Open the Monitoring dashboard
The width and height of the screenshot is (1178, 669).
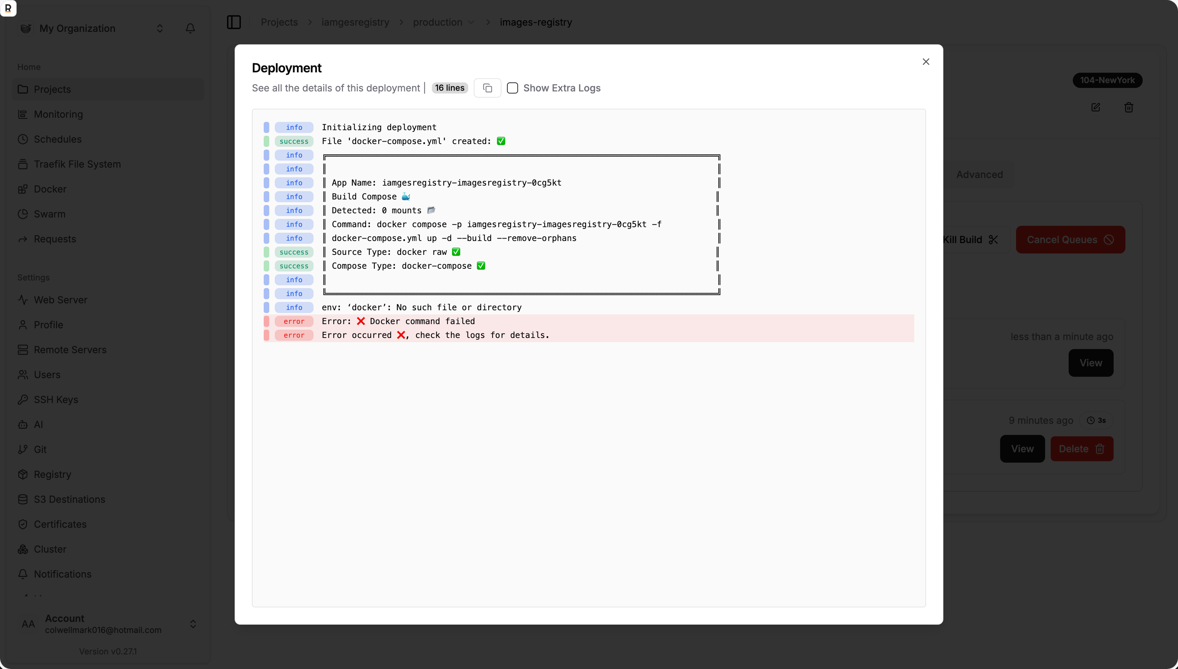tap(58, 114)
